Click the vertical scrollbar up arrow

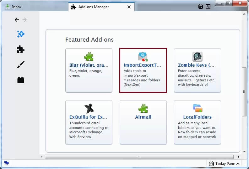pyautogui.click(x=244, y=14)
